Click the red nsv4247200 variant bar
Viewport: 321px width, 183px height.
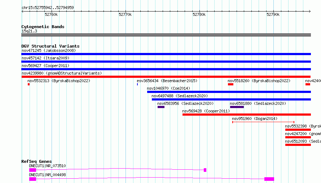298,137
